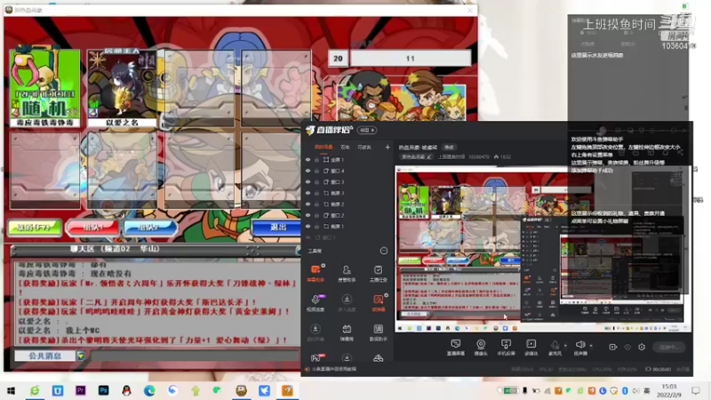Open the 主播任务 streamer tasks tool
This screenshot has height=400, width=711.
click(x=379, y=273)
